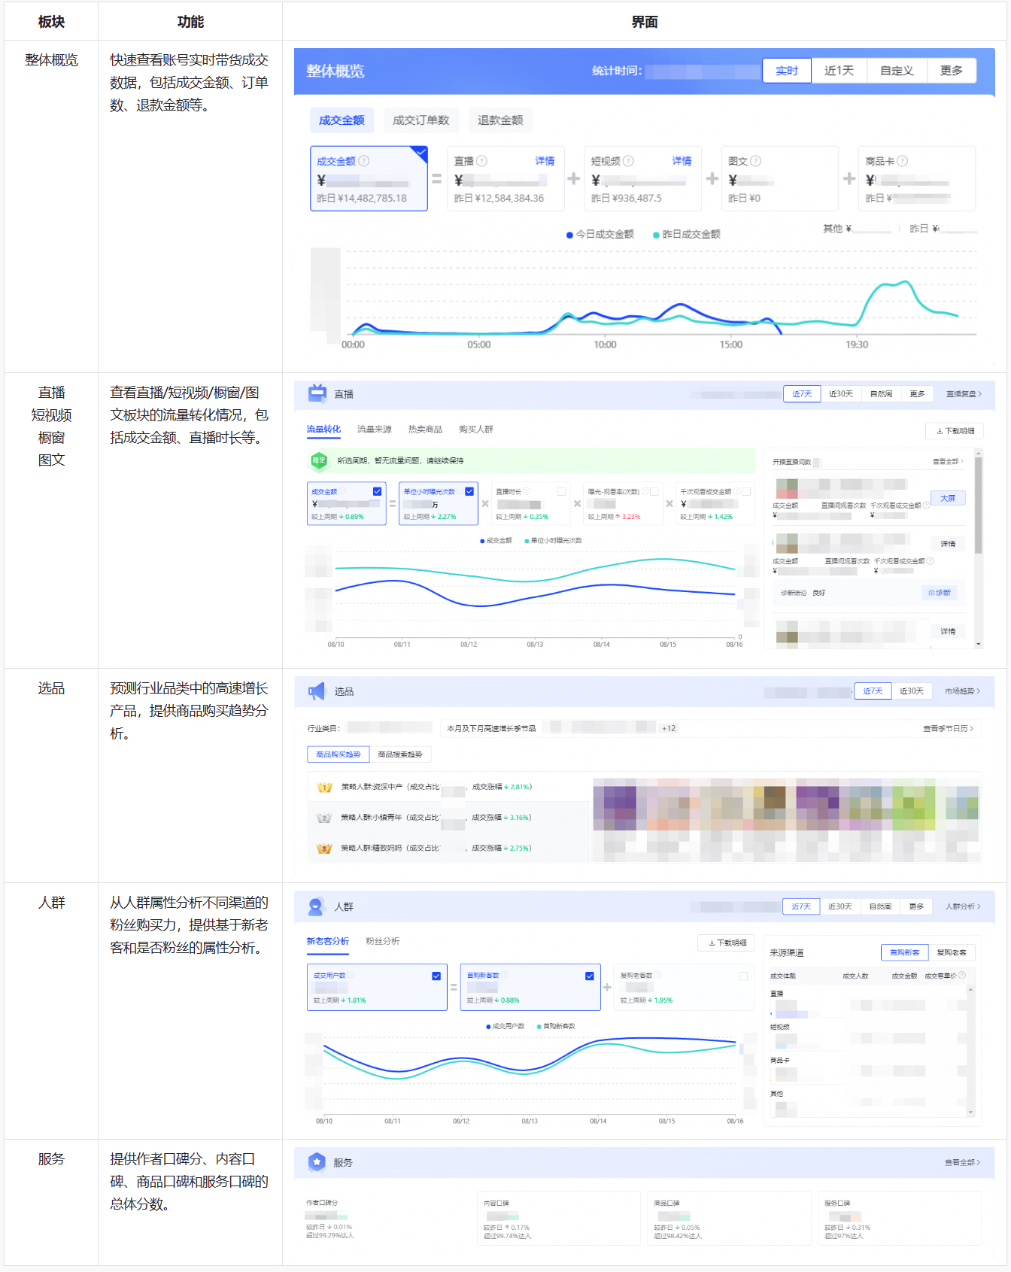Click help icon next to 成交金额 in overview
Viewport: 1011px width, 1272px height.
(x=364, y=161)
